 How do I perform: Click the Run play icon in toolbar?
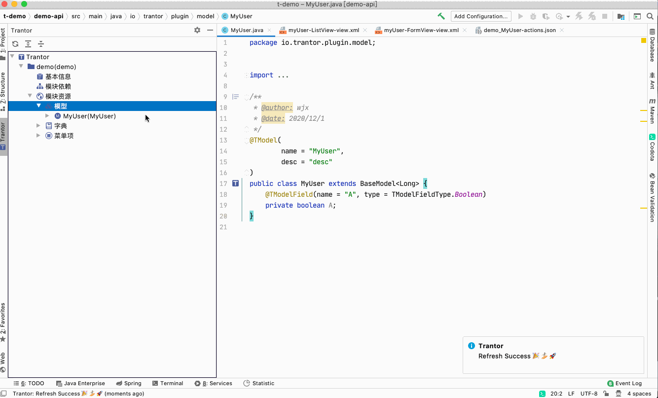point(520,16)
